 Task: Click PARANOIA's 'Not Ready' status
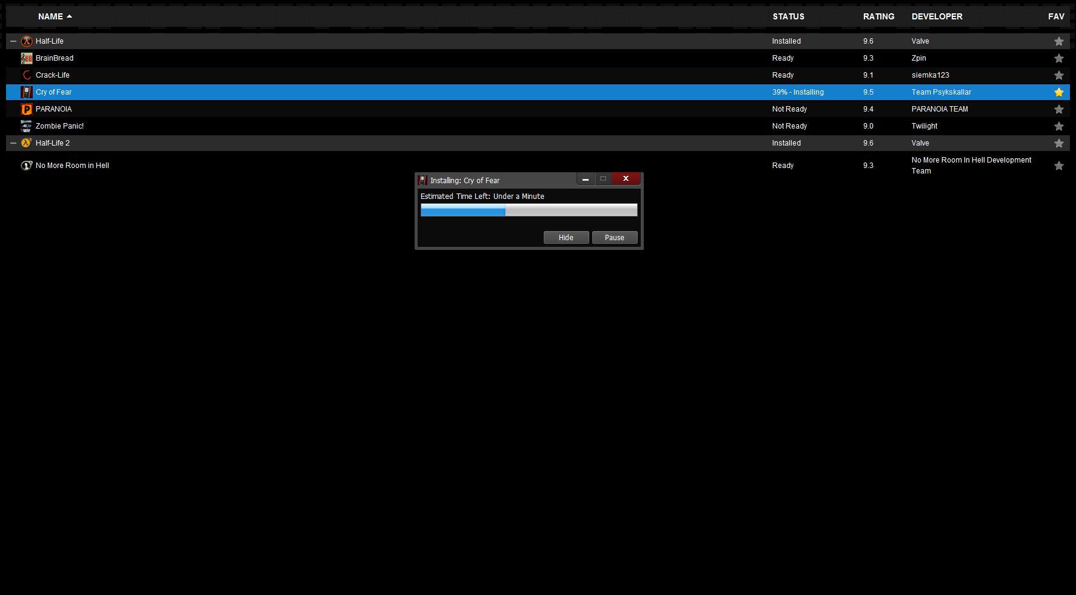(790, 109)
